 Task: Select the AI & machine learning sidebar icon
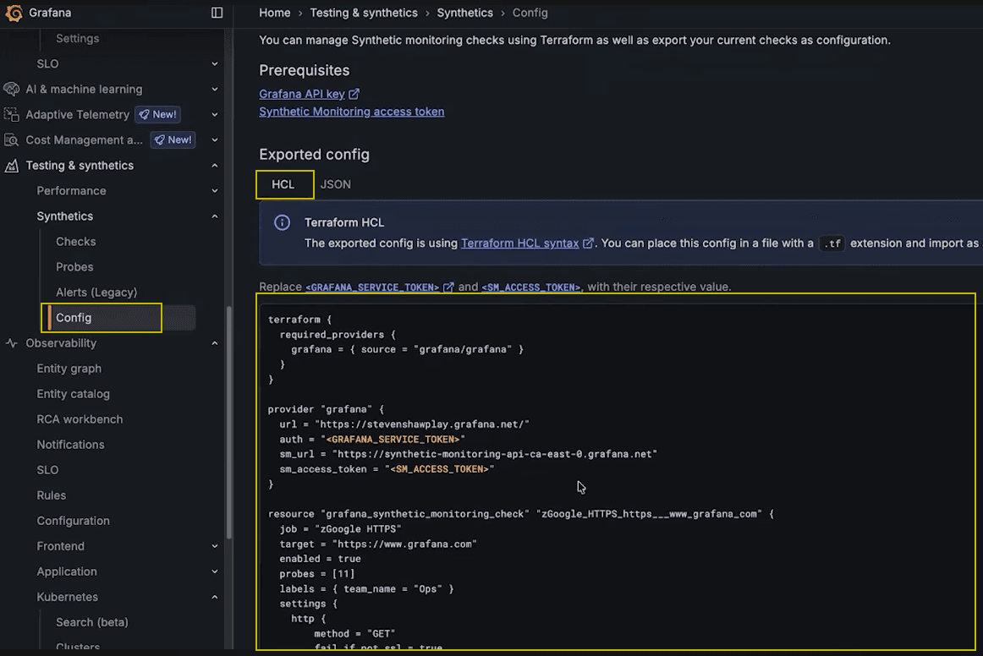[12, 89]
